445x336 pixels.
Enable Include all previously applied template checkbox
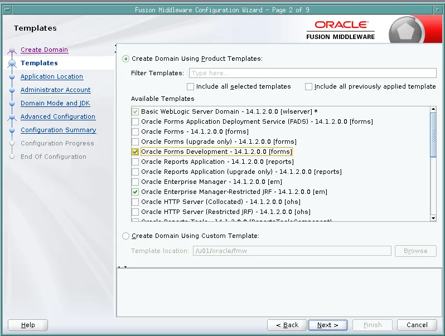point(308,86)
